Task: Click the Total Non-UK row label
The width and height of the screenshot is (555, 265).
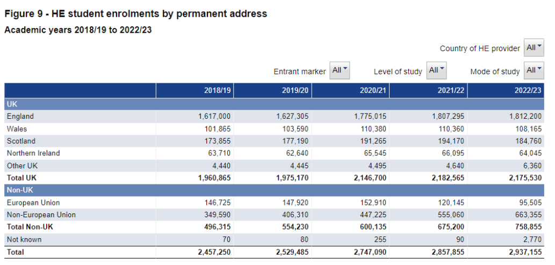Action: click(30, 227)
